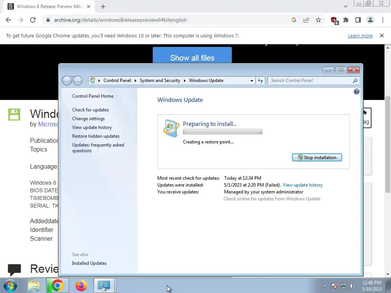391x293 pixels.
Task: Open the Chrome profile avatar
Action: coord(370,20)
